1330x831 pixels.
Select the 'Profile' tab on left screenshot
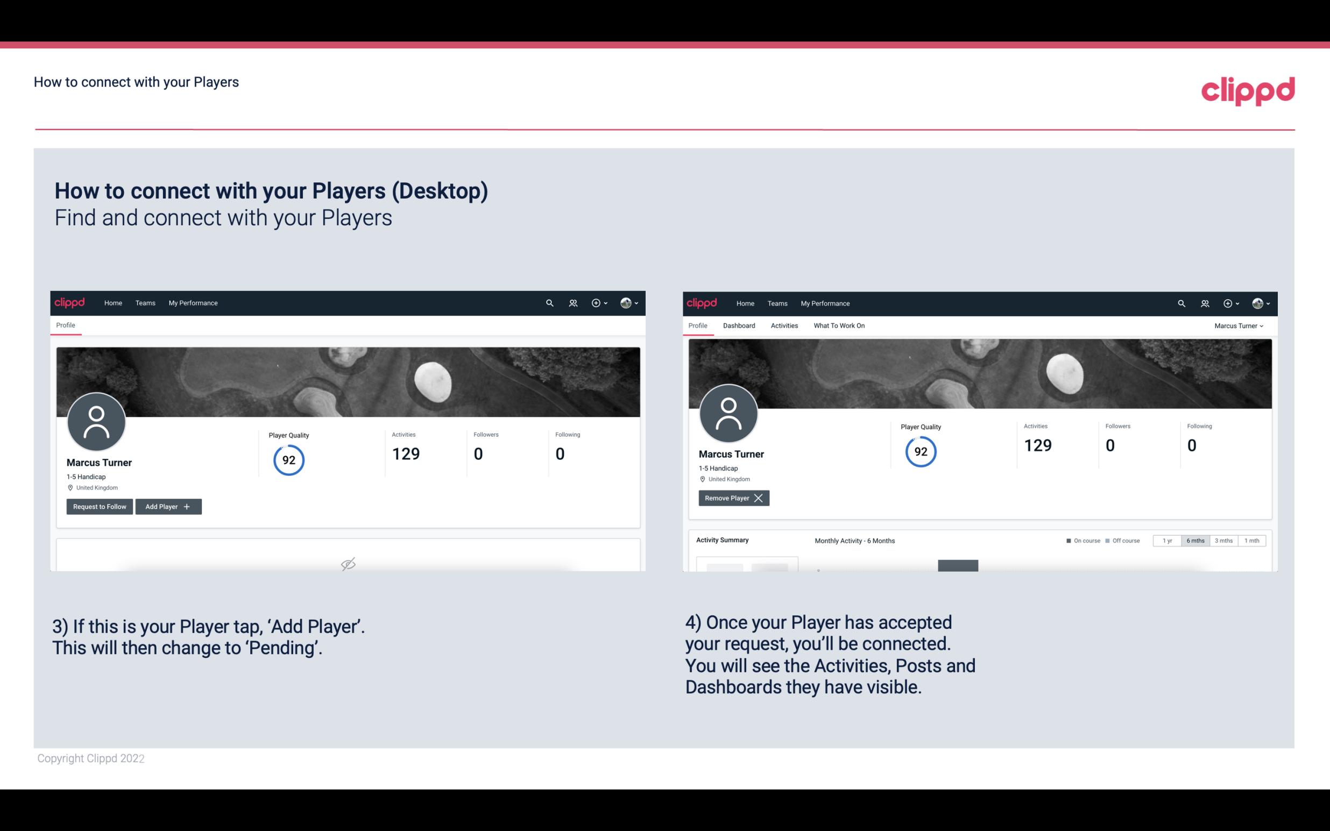[66, 324]
